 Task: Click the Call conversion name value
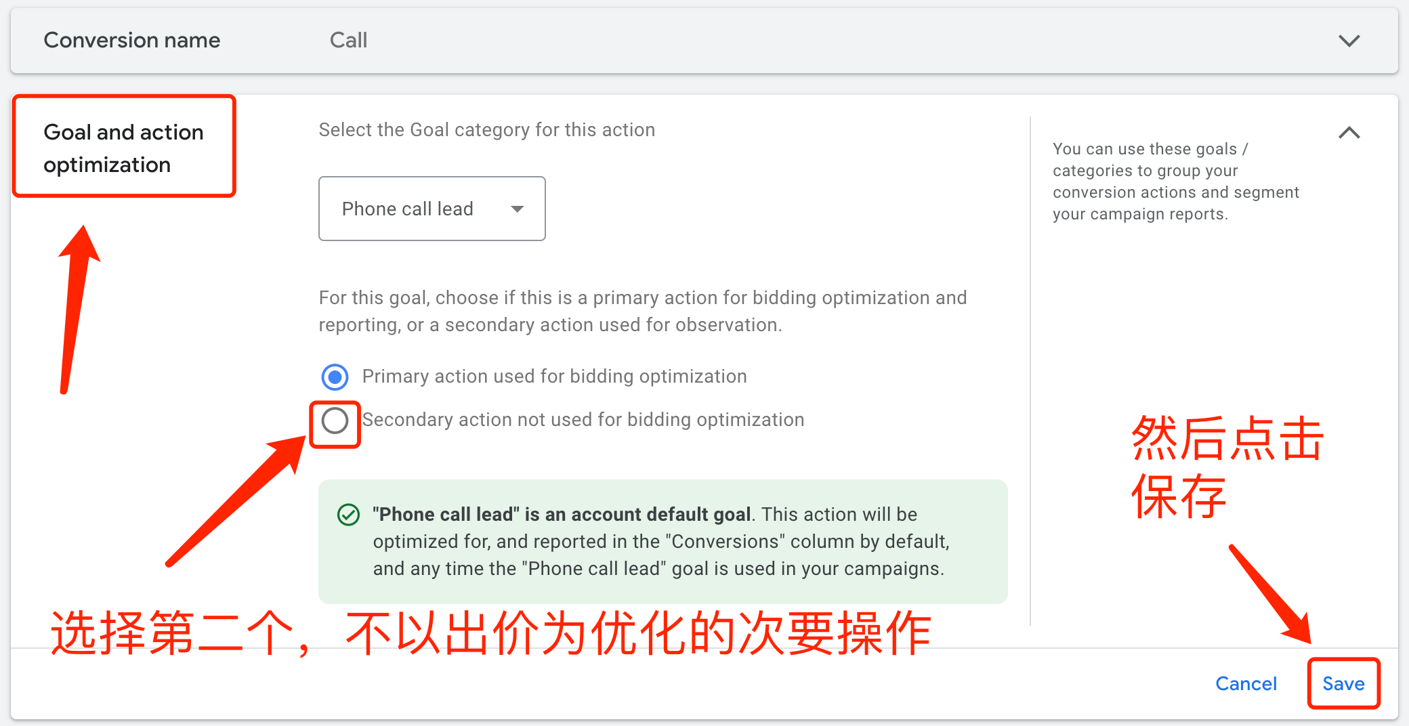[x=348, y=41]
